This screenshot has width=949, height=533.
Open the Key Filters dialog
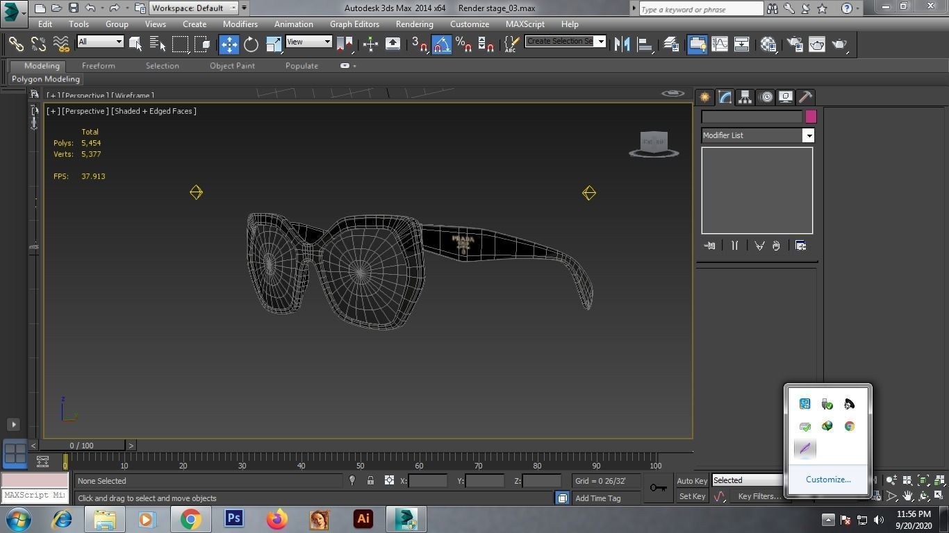[x=759, y=496]
